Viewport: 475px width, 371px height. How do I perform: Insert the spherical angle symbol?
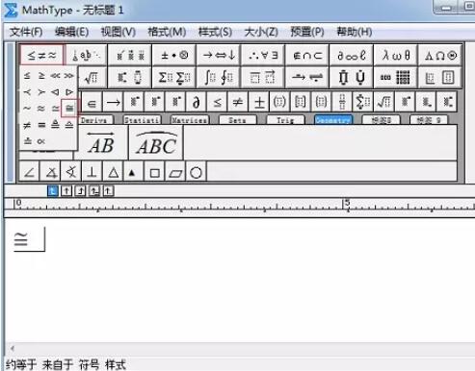point(71,172)
